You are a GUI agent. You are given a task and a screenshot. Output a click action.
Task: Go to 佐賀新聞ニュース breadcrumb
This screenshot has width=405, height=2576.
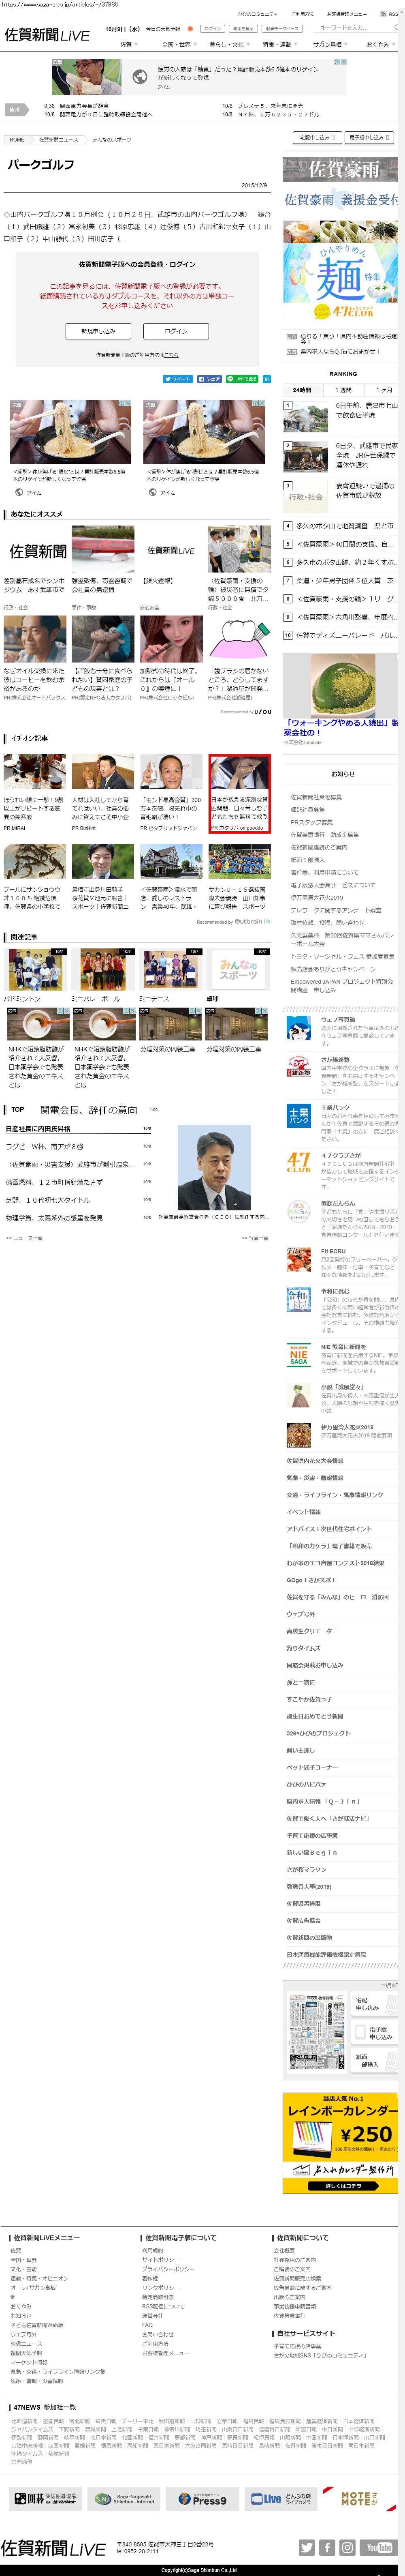(58, 140)
